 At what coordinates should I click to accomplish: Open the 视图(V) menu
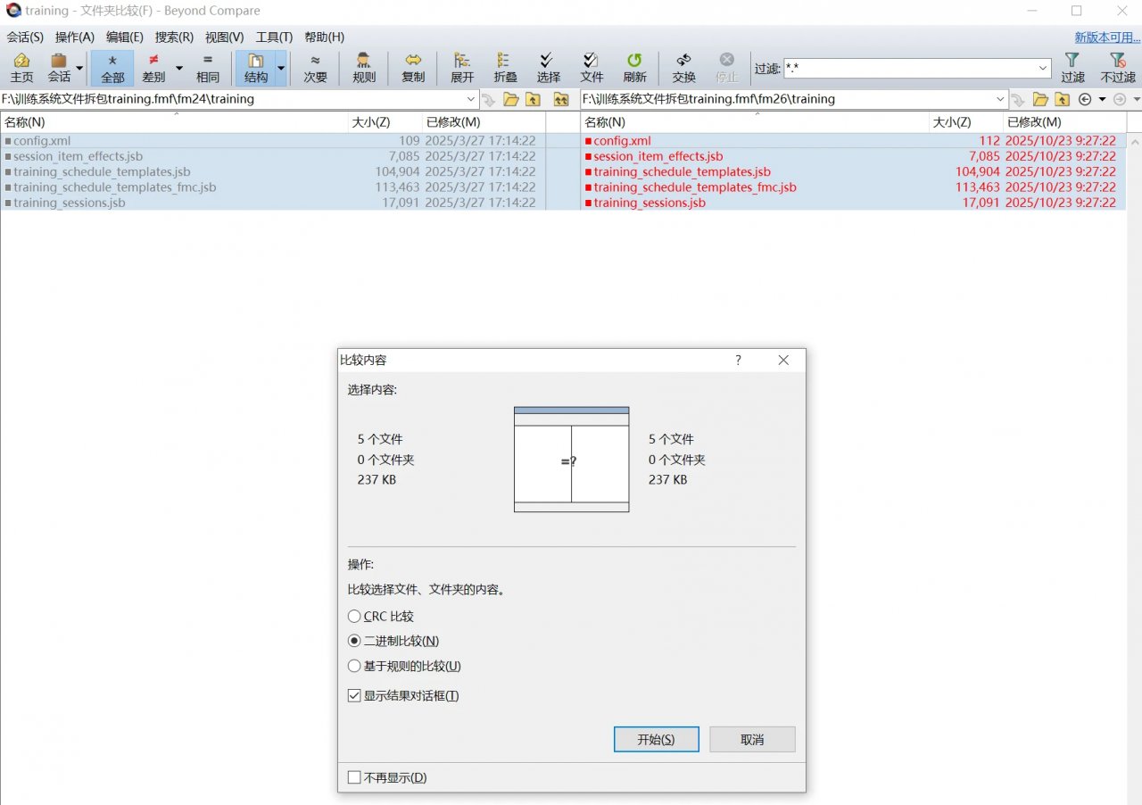pyautogui.click(x=224, y=37)
